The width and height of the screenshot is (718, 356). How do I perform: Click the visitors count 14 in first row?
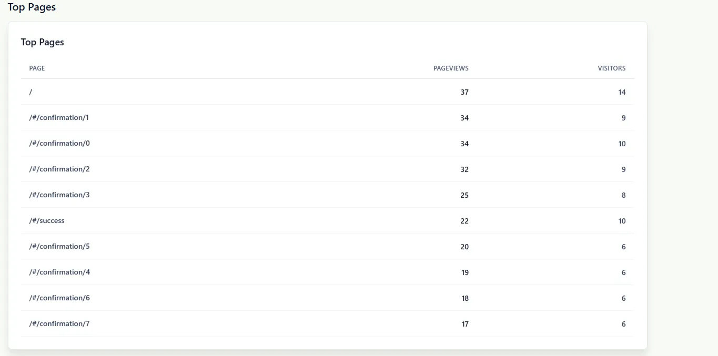tap(622, 91)
